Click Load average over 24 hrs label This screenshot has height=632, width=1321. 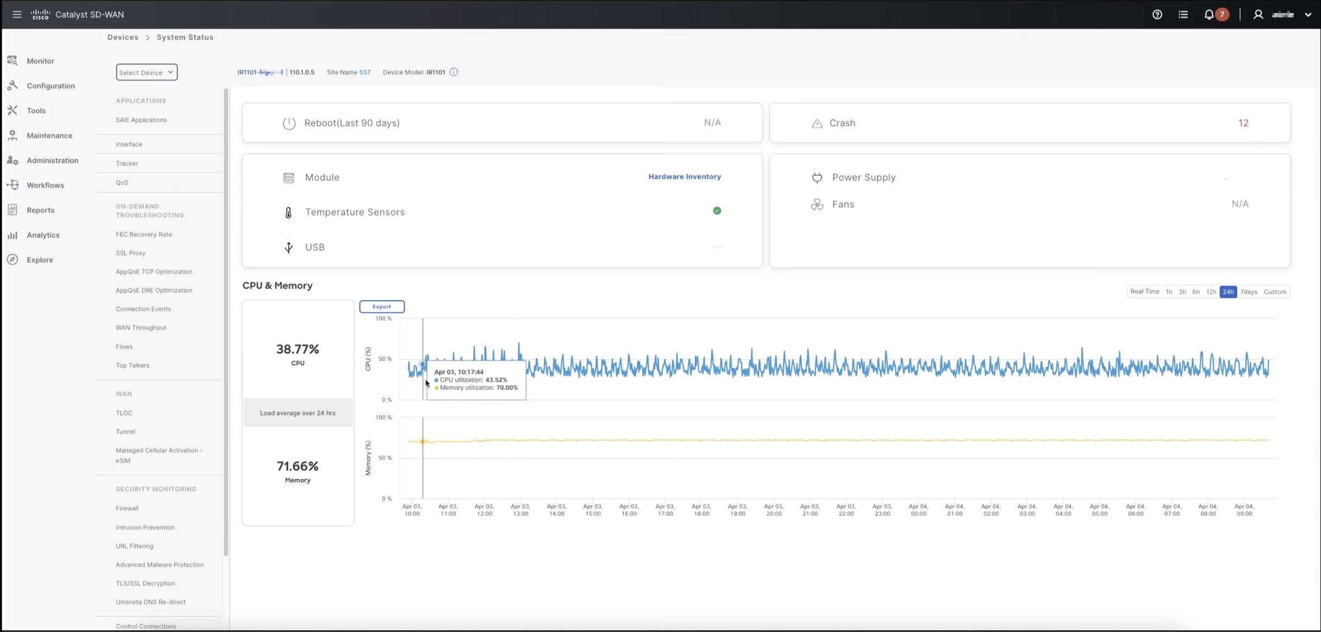(298, 413)
